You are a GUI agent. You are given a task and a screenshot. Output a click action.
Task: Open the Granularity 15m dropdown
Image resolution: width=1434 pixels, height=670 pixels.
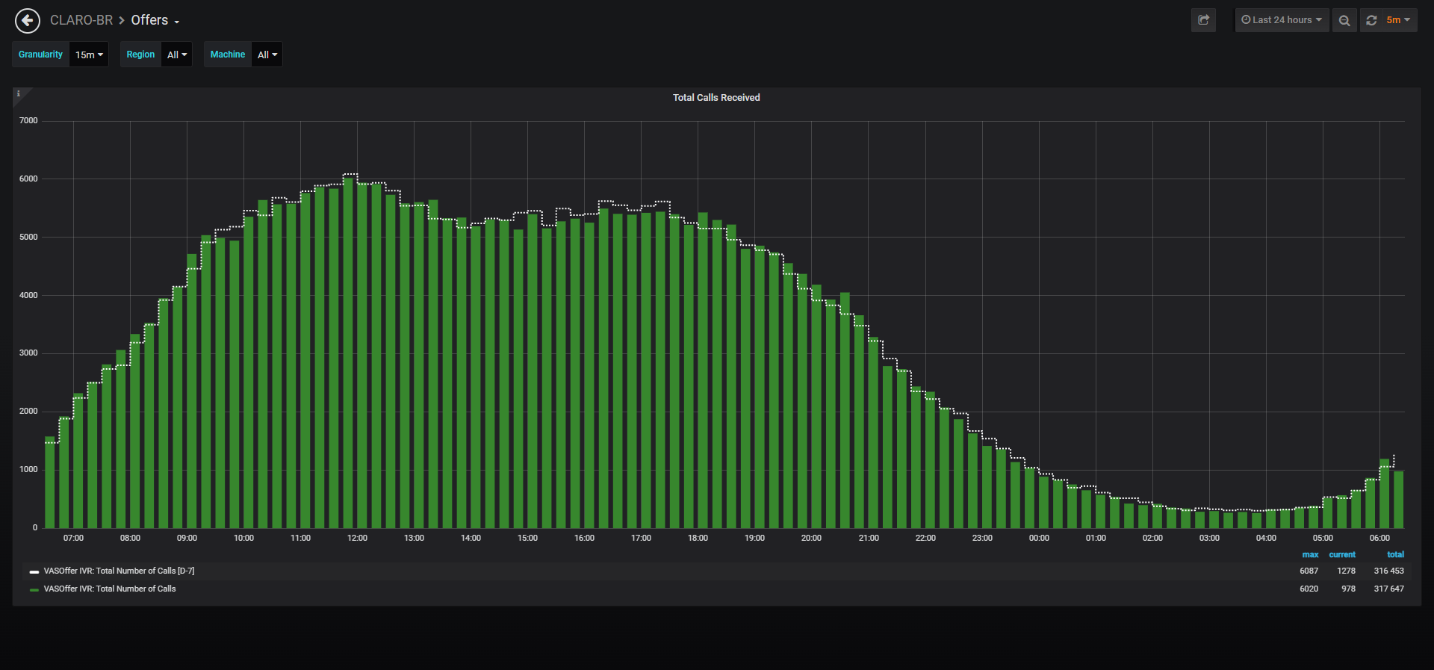click(89, 55)
